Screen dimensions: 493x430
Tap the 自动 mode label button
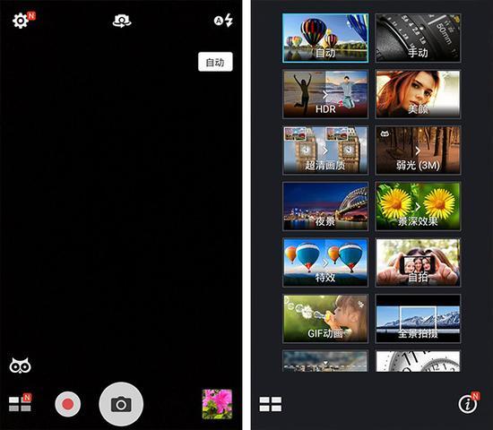click(x=215, y=62)
